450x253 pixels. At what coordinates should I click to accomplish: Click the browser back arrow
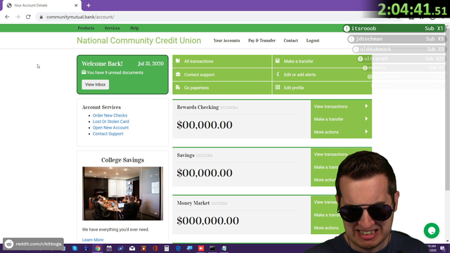7,17
